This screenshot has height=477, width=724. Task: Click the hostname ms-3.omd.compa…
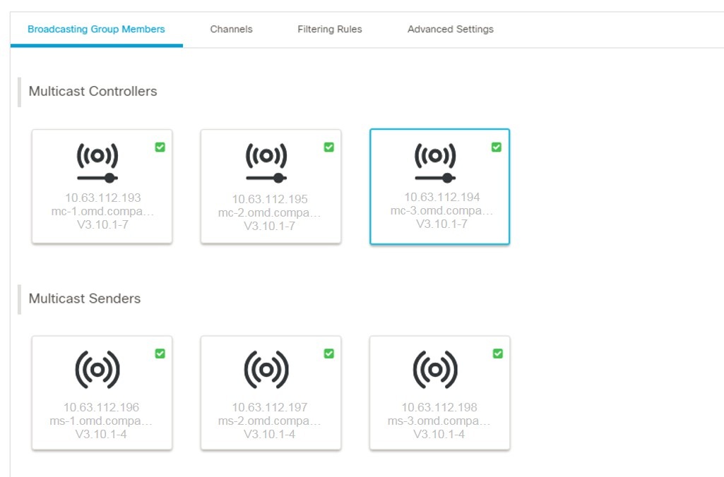[439, 421]
